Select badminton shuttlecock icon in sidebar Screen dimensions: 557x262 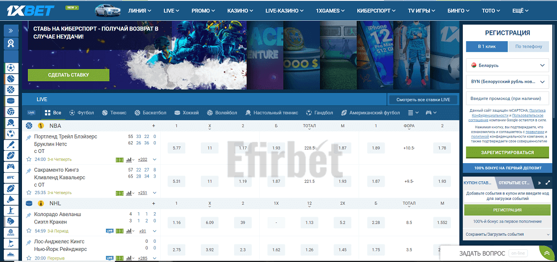pos(11,199)
